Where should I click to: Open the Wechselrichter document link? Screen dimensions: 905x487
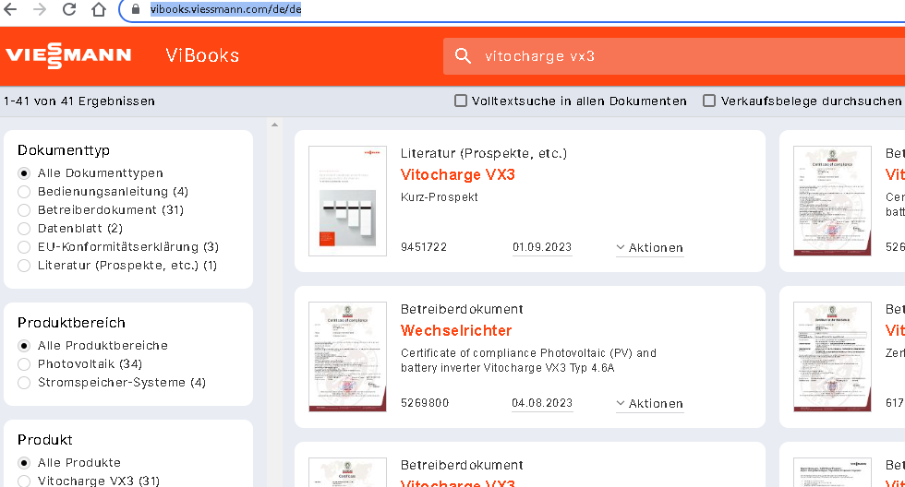[455, 330]
